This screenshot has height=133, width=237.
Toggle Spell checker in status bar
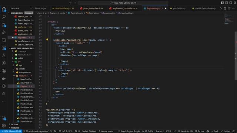(215, 132)
